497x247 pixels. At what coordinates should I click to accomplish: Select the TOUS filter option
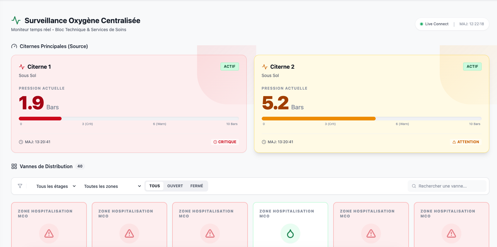[155, 186]
